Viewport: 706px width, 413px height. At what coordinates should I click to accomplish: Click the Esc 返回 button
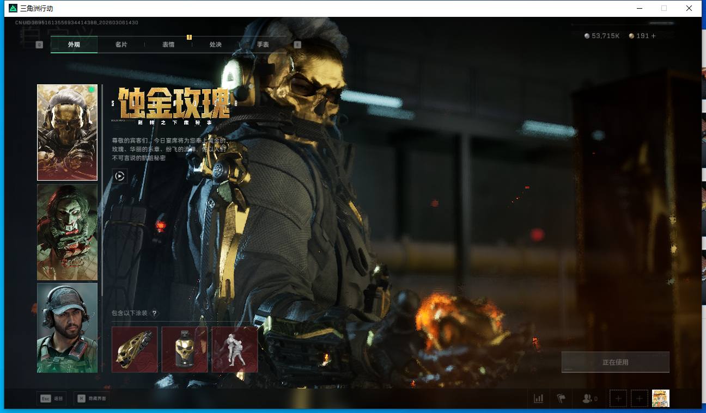pos(52,399)
